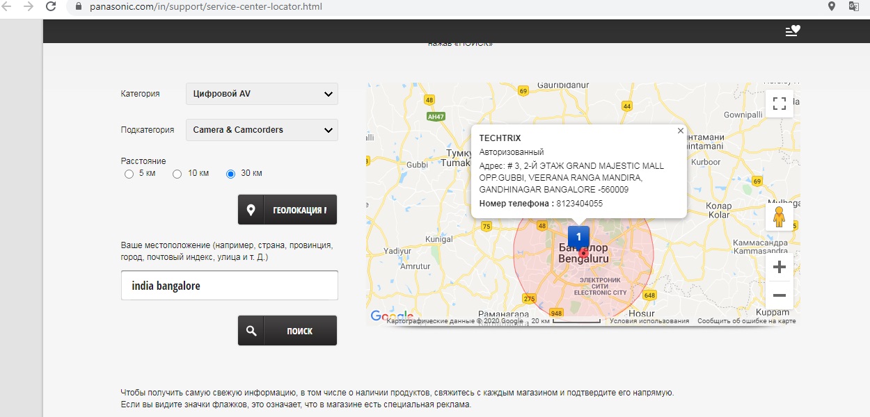The width and height of the screenshot is (870, 417).
Task: Click the location icon in address bar
Action: point(832,6)
